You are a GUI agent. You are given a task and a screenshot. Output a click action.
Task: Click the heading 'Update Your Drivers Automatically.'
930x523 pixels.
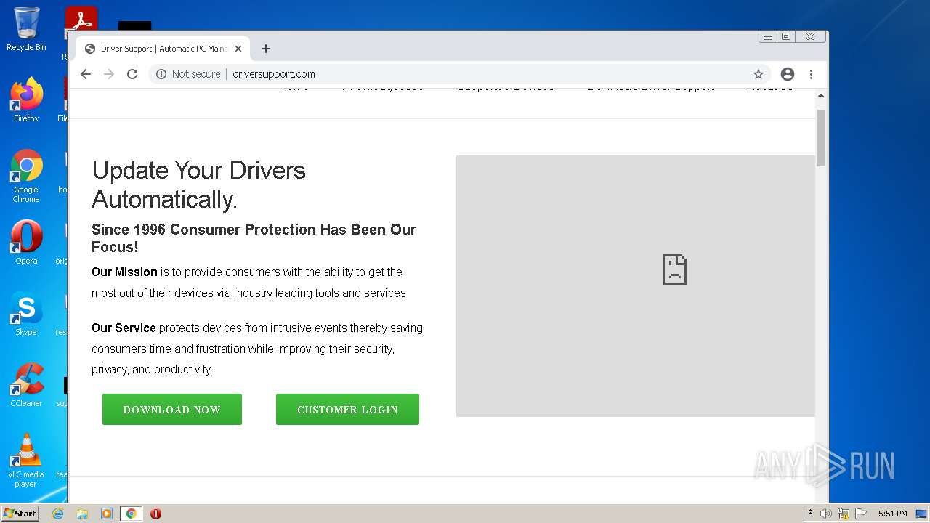point(198,185)
